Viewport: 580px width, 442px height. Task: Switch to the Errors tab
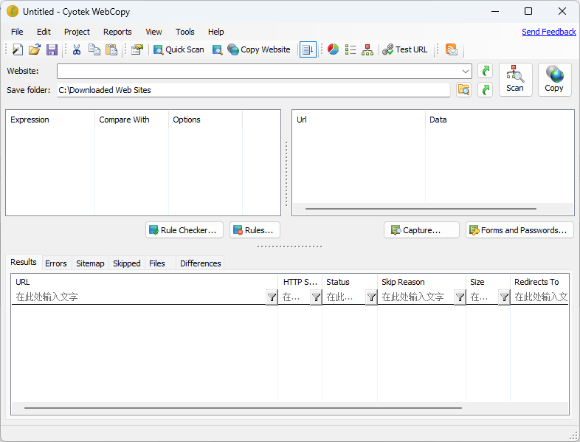pyautogui.click(x=56, y=263)
